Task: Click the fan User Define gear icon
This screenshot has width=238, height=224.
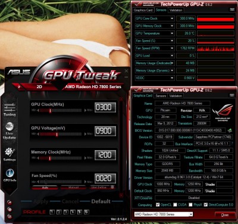Action: coord(112,187)
